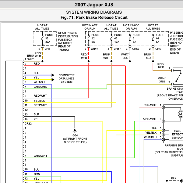Click "RED/WHT" label at motor pin 1
183x183 pixels.
pos(150,105)
